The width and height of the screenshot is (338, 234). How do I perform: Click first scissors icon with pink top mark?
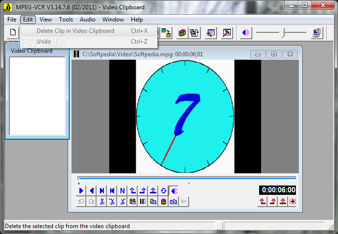(102, 202)
